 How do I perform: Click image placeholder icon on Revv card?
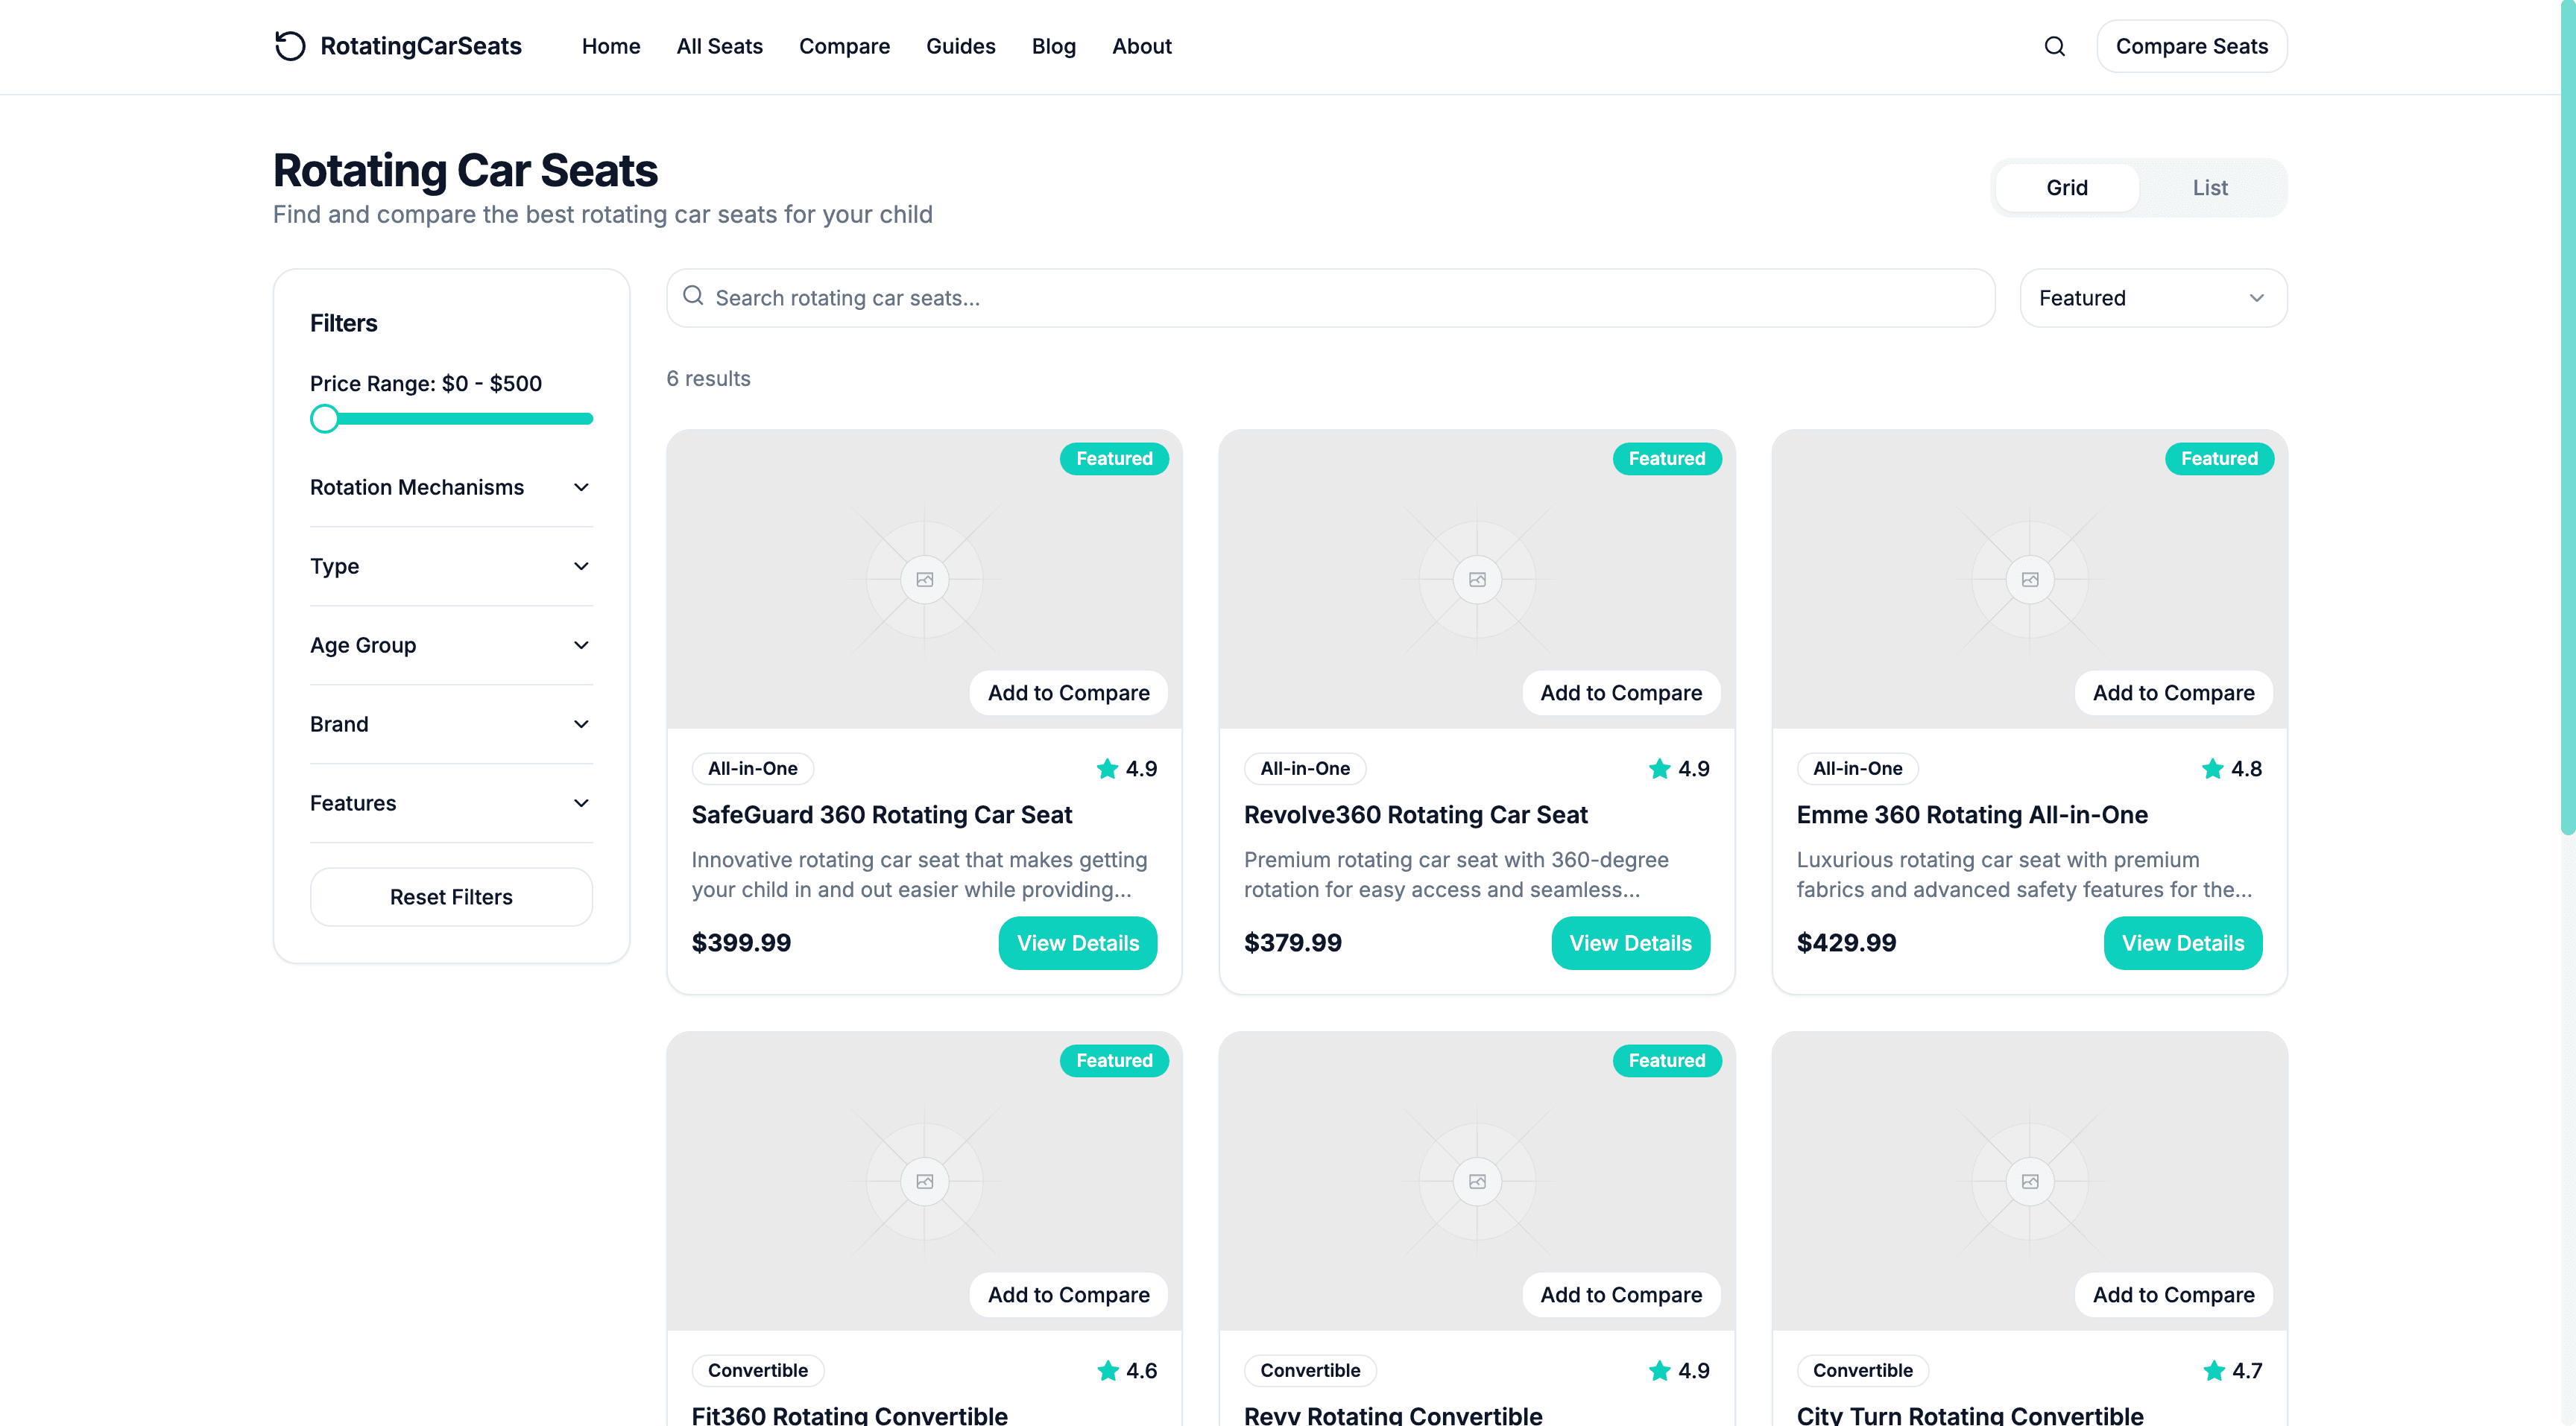(1477, 1181)
